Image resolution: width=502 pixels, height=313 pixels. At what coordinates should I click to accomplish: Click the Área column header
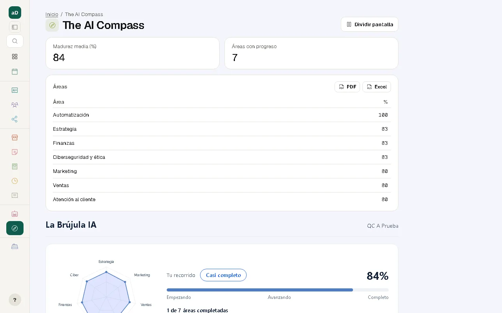click(x=58, y=102)
